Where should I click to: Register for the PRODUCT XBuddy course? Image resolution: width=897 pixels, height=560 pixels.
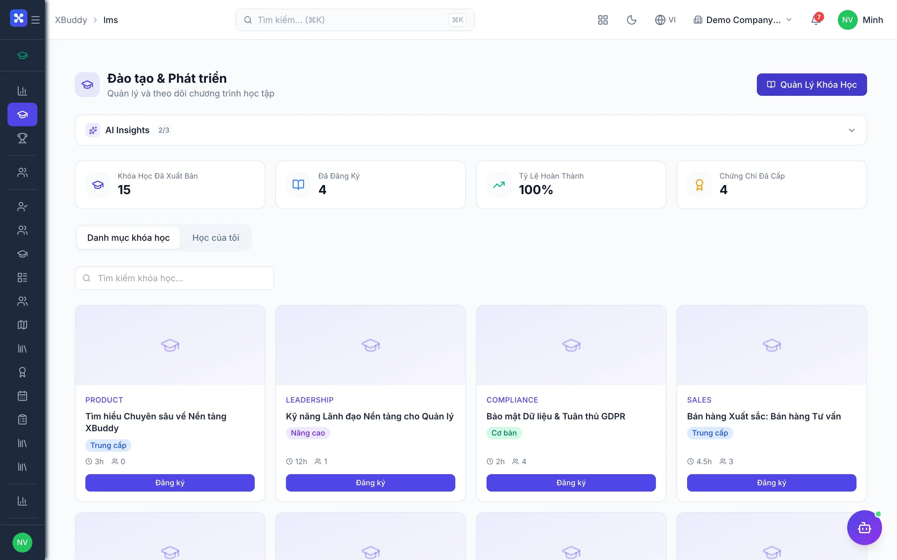[x=170, y=483]
